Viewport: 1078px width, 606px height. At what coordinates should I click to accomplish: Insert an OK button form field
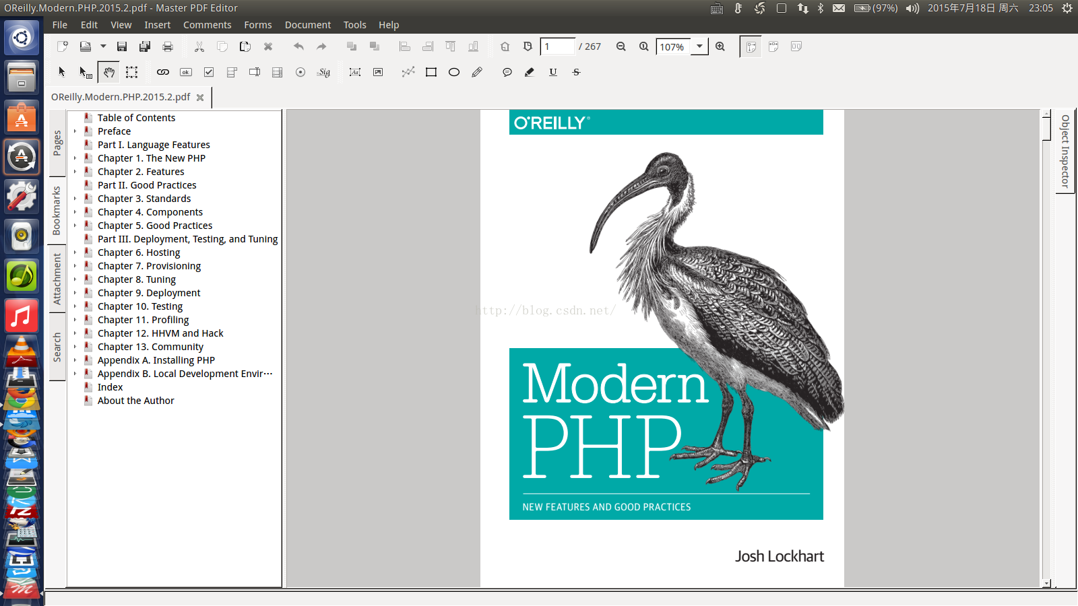pos(186,72)
